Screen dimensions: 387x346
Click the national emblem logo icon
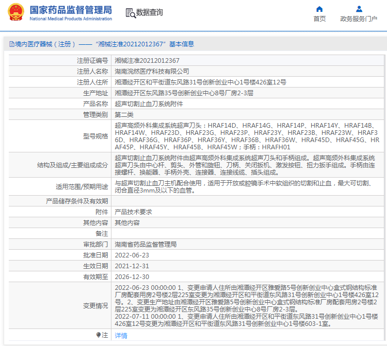coord(16,12)
